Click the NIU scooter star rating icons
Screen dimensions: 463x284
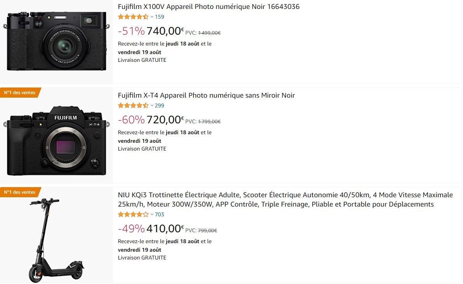point(133,214)
